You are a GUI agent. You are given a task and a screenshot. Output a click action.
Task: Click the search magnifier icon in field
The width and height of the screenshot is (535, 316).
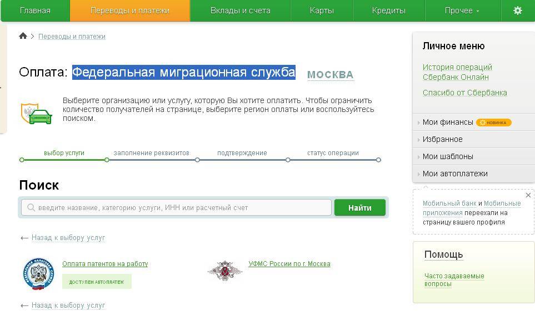pos(31,208)
